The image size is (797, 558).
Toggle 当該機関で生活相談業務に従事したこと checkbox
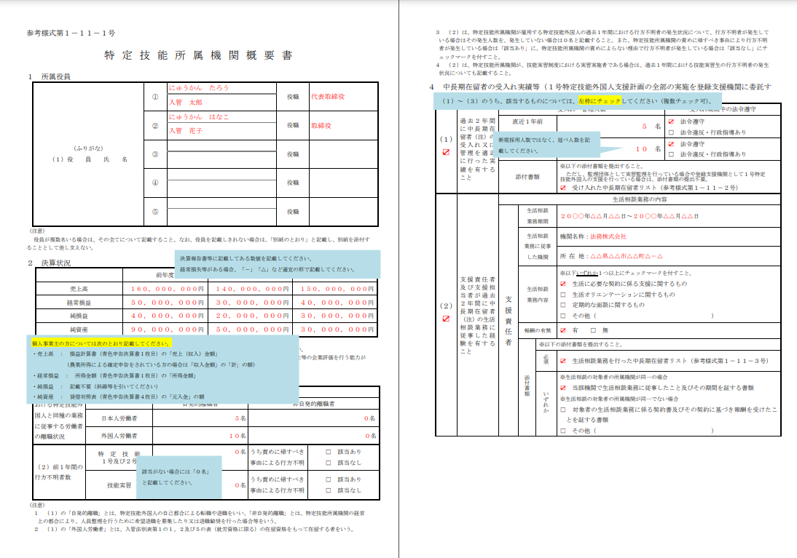[x=562, y=388]
